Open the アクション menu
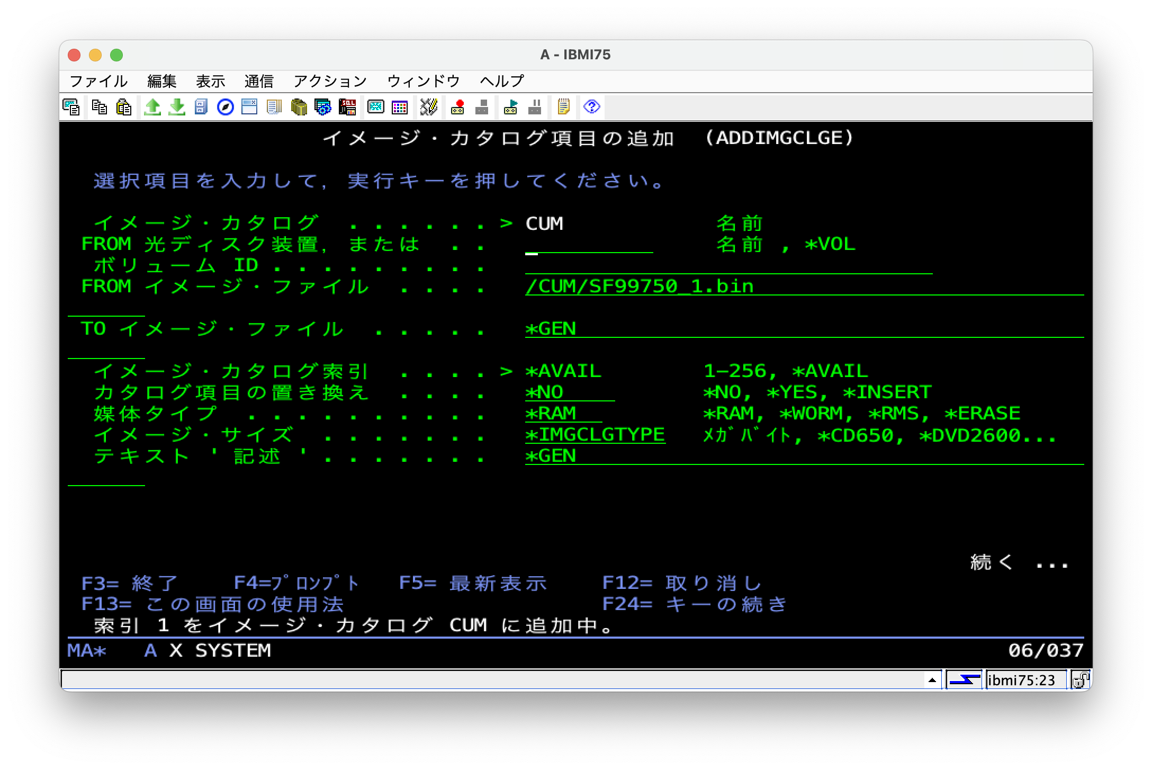 coord(330,81)
